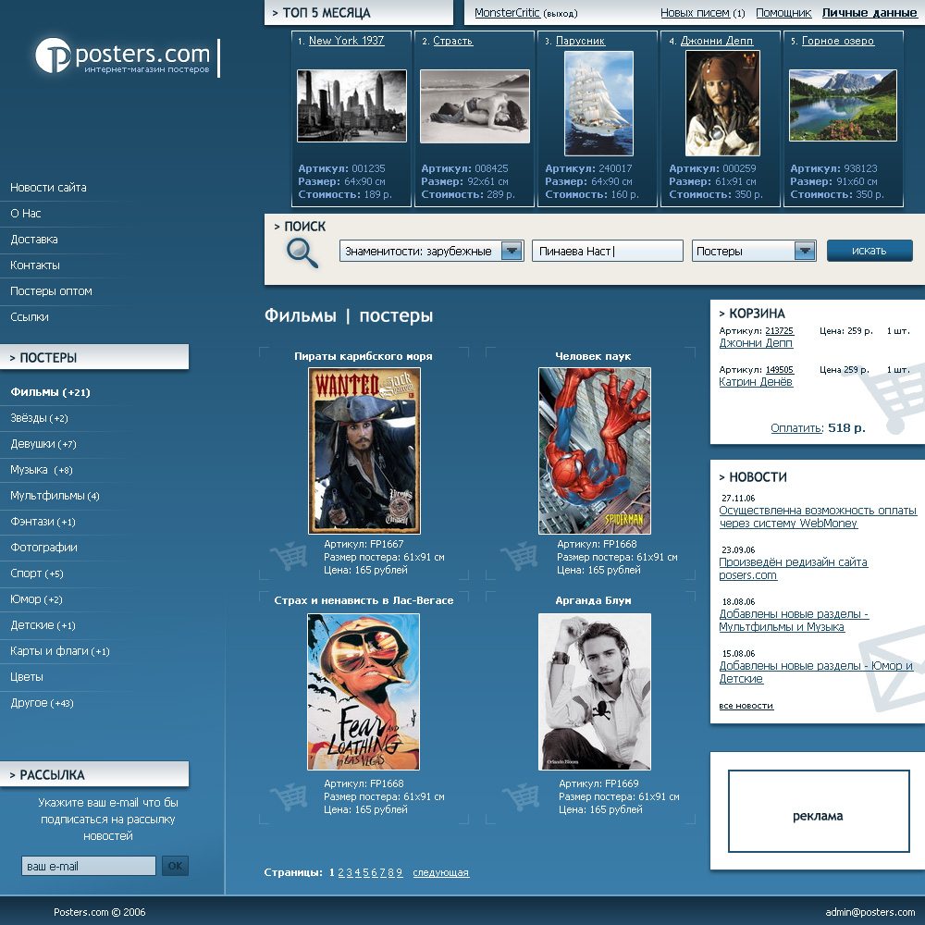Submit newsletter email with OK button

[175, 866]
